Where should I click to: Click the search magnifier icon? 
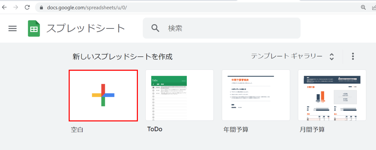tap(155, 28)
